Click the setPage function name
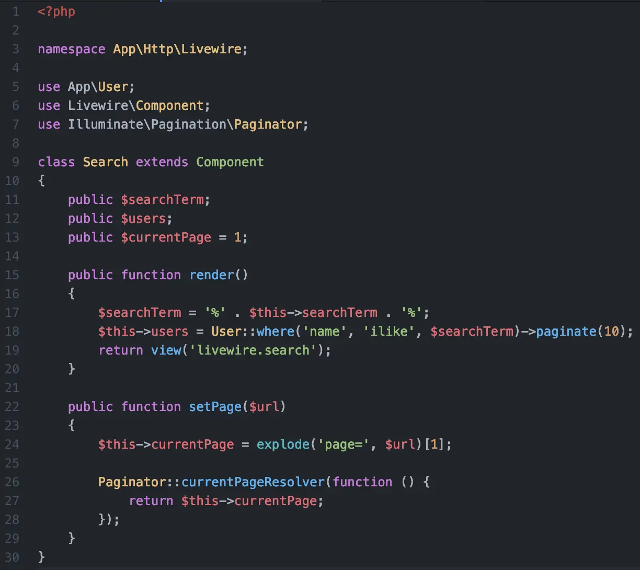The height and width of the screenshot is (570, 640). coord(215,407)
